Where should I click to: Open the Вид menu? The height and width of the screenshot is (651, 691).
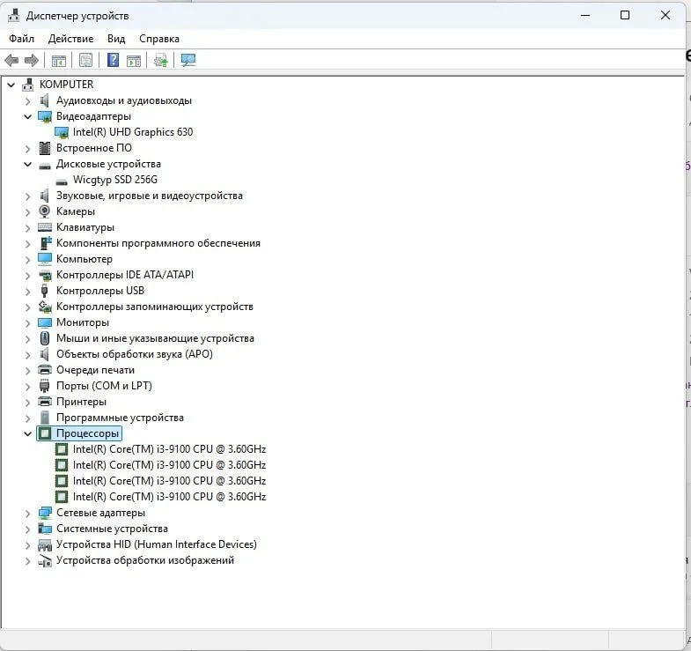[116, 39]
